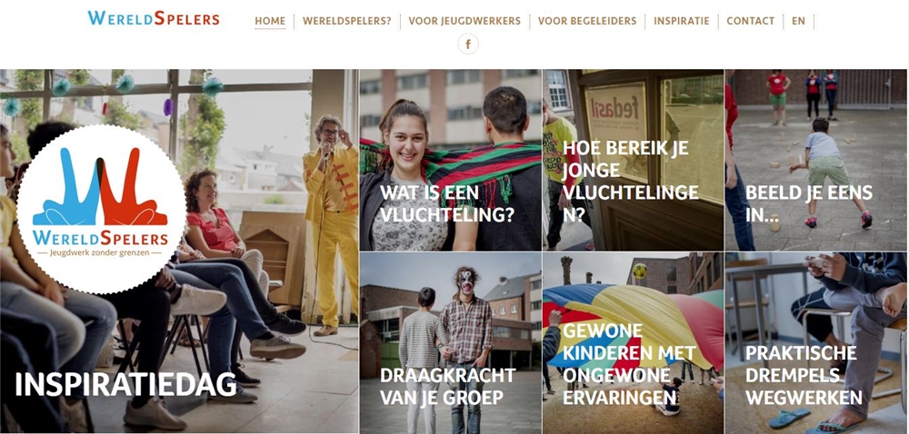
Task: Click the WereldSpelers header logo
Action: [x=154, y=18]
